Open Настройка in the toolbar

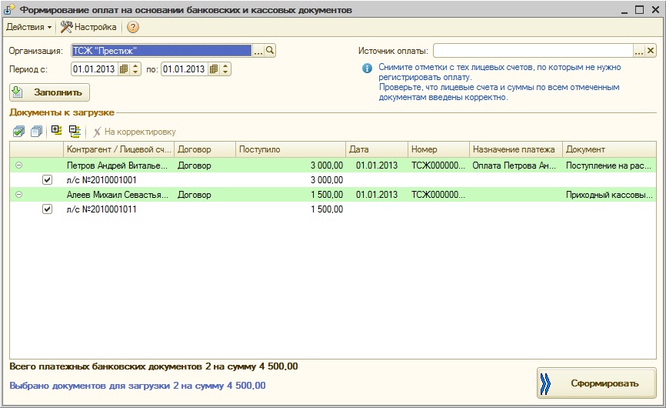tap(88, 27)
